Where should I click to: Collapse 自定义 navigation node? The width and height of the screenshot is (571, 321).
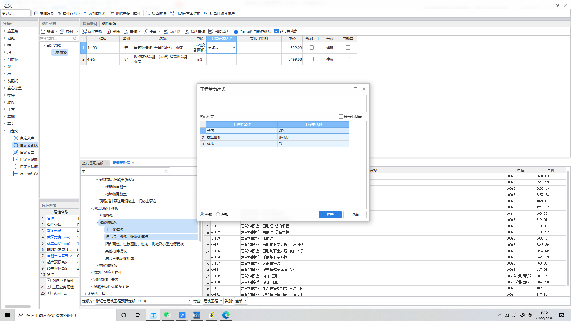tap(5, 131)
